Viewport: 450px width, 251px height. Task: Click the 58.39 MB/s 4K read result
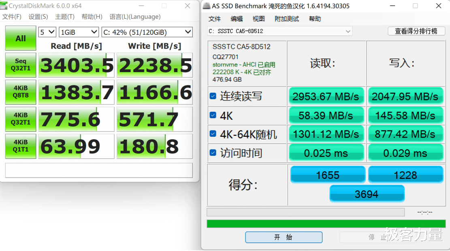pos(326,116)
